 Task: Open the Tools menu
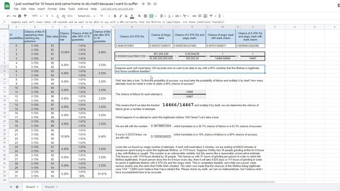pyautogui.click(x=71, y=9)
